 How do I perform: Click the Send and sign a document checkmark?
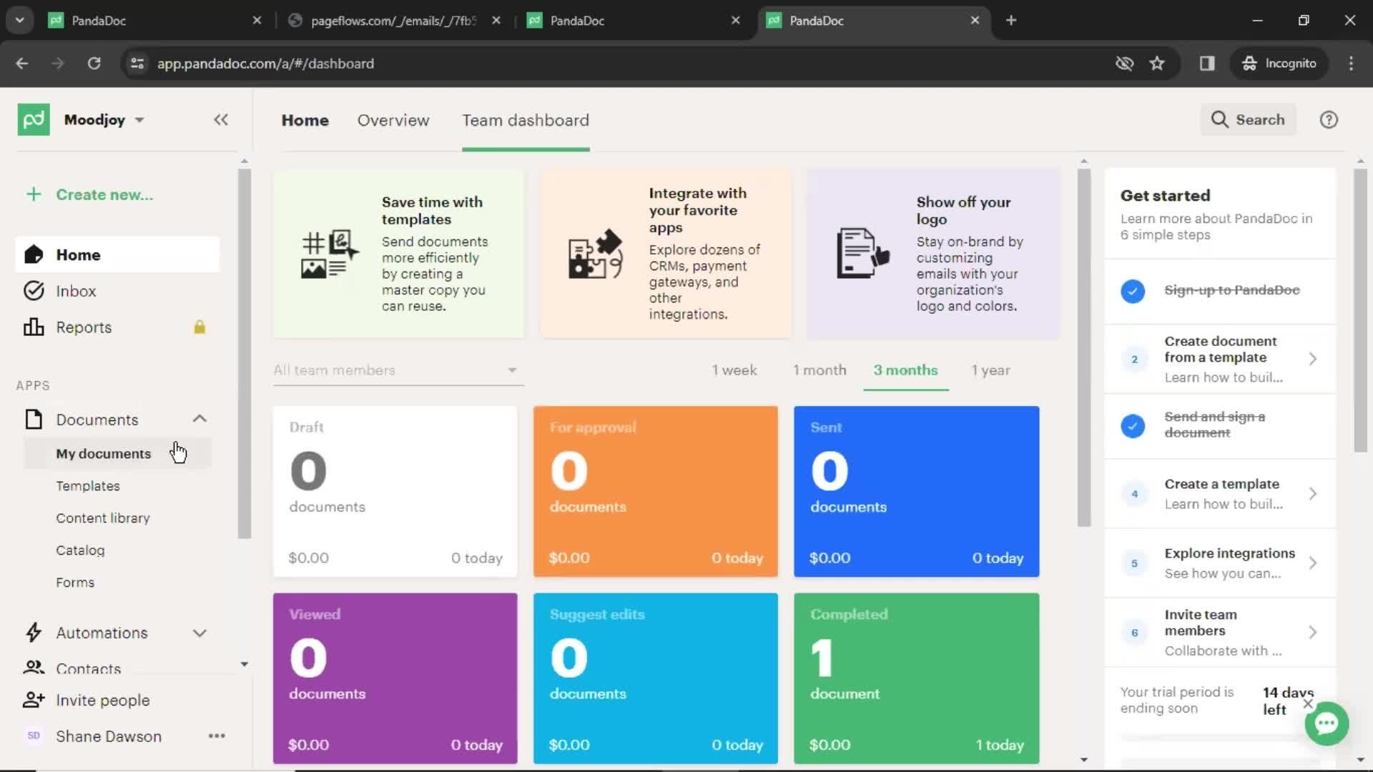point(1133,426)
